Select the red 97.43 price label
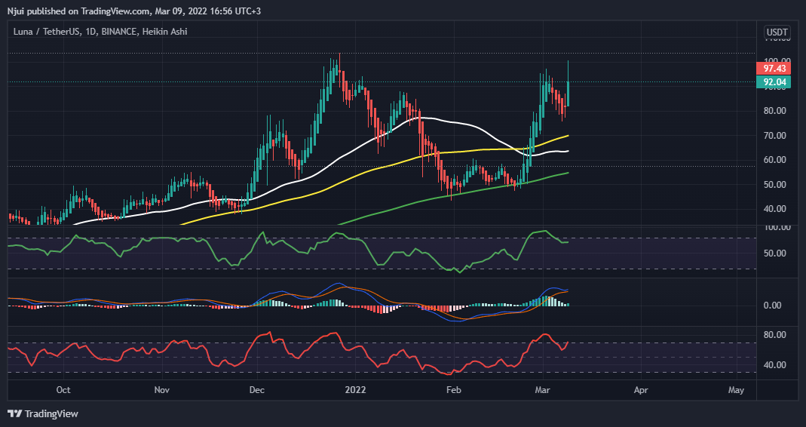The width and height of the screenshot is (806, 427). (776, 68)
